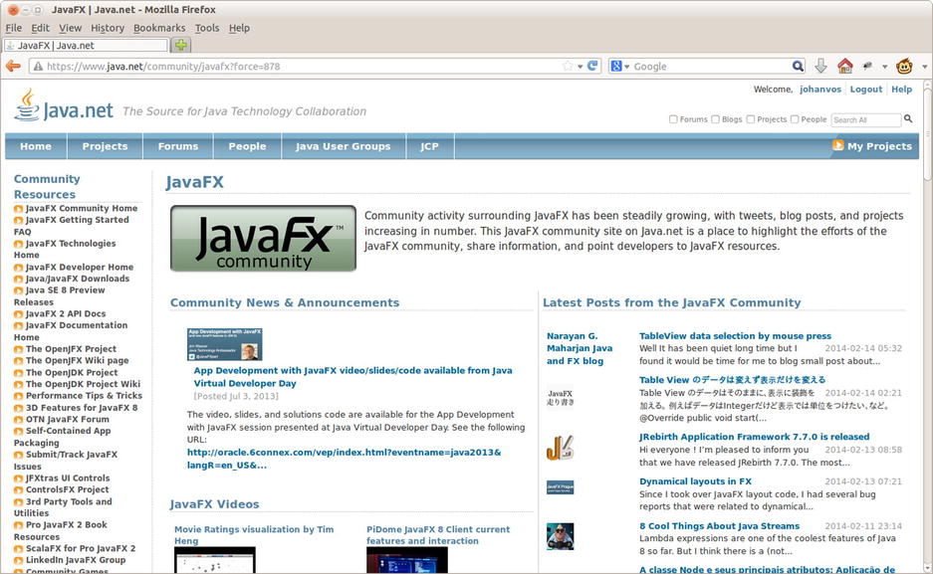Toggle the People search checkbox
The height and width of the screenshot is (574, 933).
click(795, 119)
